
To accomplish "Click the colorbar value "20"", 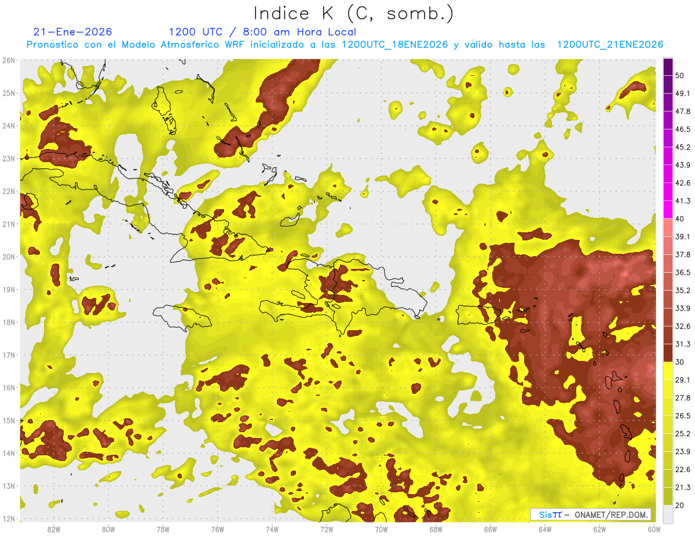I will coord(680,505).
